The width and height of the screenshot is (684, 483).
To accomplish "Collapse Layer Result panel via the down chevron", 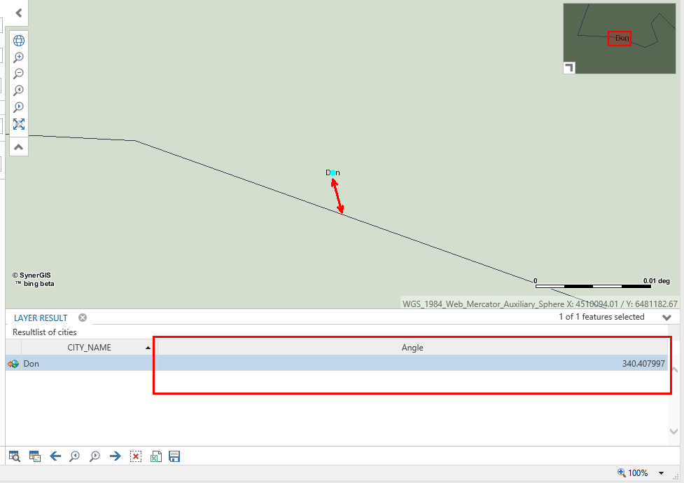I will point(666,317).
